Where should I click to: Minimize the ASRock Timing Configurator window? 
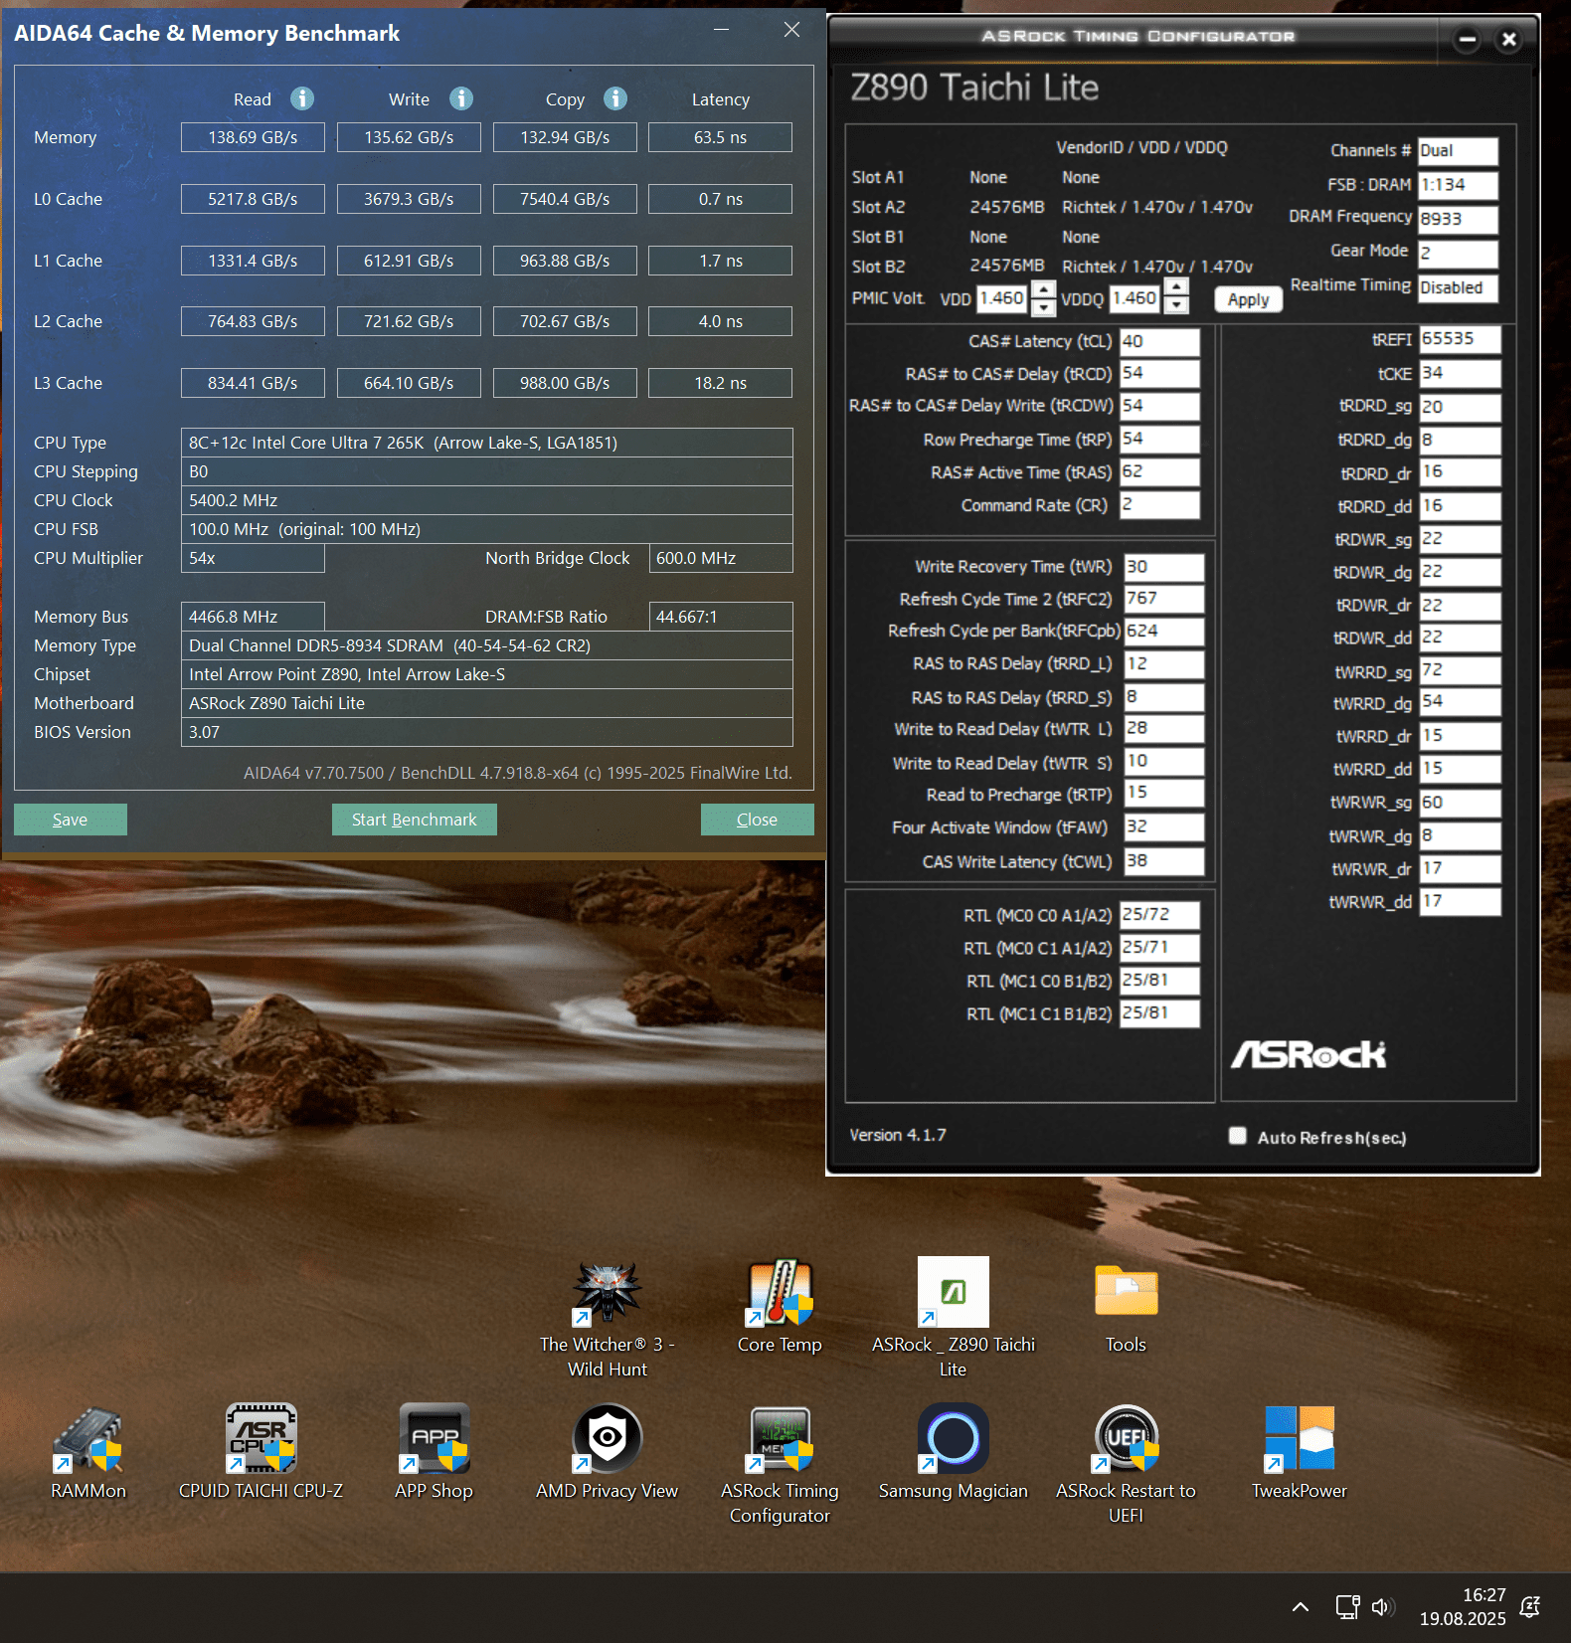[1467, 40]
